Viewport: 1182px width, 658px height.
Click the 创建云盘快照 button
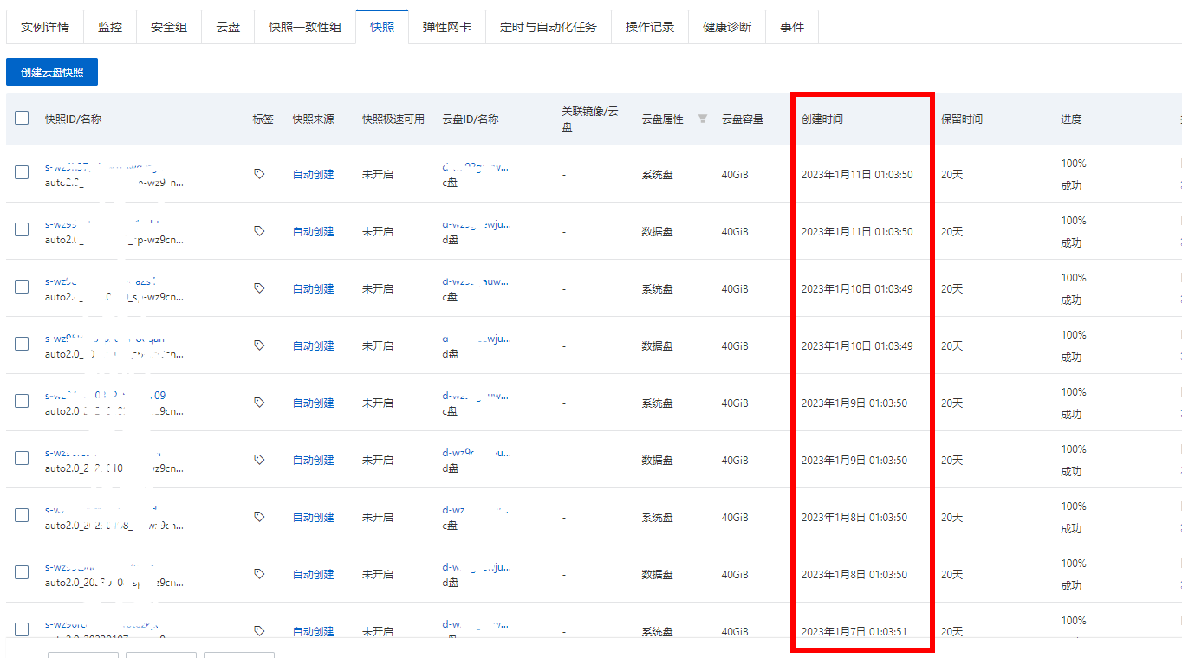52,73
